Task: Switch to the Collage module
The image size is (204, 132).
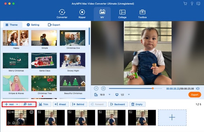Action: pyautogui.click(x=122, y=14)
